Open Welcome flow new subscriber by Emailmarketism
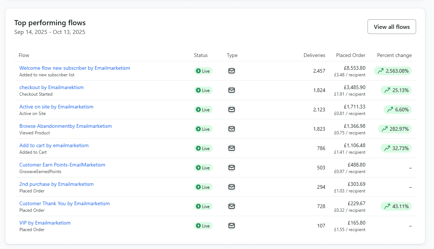Screen dimensions: 434x249 tap(75, 68)
